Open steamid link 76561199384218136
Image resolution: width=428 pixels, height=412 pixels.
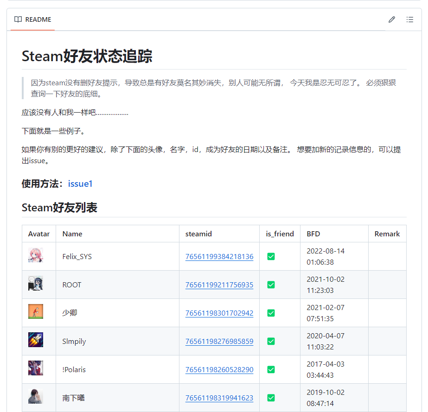point(219,256)
